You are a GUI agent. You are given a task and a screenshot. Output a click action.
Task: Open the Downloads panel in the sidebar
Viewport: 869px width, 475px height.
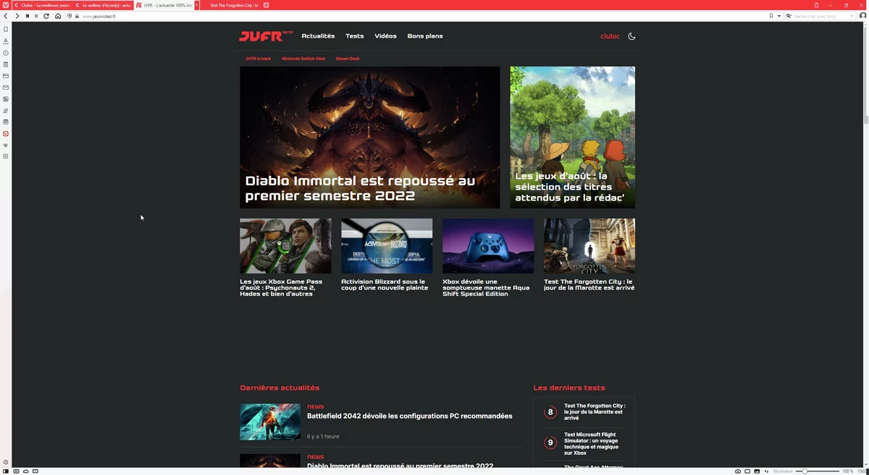pyautogui.click(x=6, y=41)
